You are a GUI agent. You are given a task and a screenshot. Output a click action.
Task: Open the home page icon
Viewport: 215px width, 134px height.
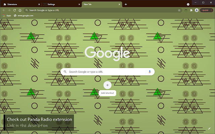coord(20,10)
